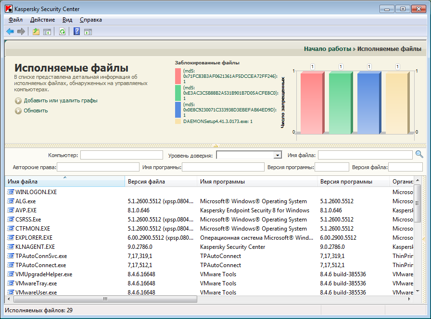The image size is (431, 319).
Task: Open the Справка menu
Action: coord(90,20)
